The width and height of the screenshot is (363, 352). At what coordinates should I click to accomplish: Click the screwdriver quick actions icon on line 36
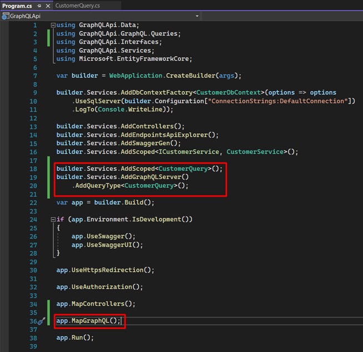coord(41,321)
